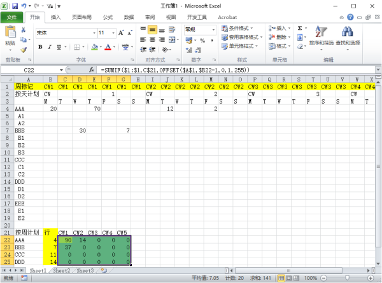Click the zoom slider in status bar

(348, 279)
